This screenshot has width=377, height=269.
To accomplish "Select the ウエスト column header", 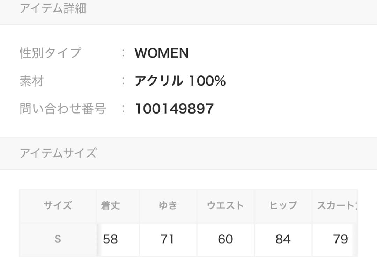I will tap(226, 205).
